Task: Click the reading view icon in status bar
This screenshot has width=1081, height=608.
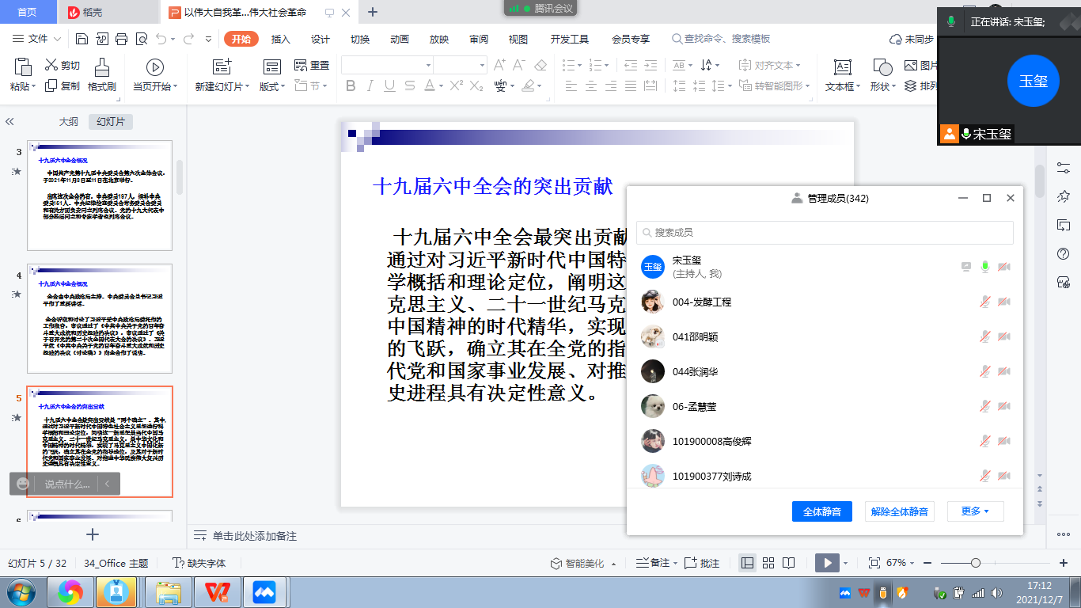Action: point(789,563)
